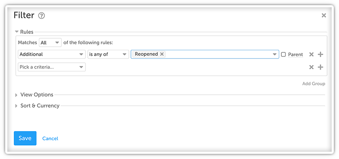The width and height of the screenshot is (339, 159).
Task: Open the Additional criteria dropdown
Action: pos(52,54)
